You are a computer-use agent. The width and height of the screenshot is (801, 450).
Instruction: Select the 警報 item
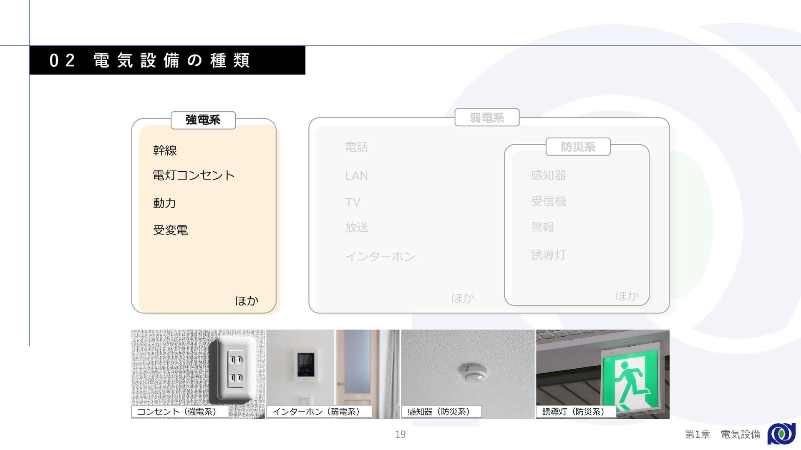543,227
